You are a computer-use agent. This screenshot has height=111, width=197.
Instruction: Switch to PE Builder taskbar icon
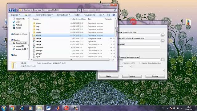66,108
